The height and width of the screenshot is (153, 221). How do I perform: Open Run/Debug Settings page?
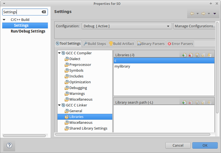28,31
